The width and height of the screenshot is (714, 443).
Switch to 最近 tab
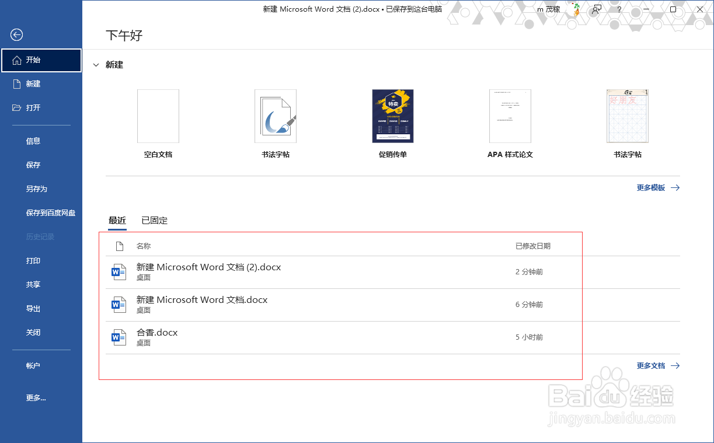(117, 221)
